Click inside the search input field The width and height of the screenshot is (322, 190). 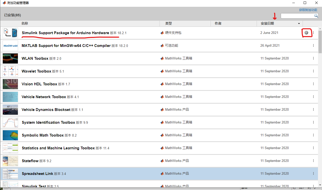[x=297, y=16]
